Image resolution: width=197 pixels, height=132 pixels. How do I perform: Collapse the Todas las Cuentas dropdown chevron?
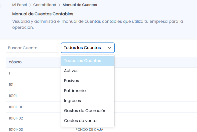tap(110, 48)
